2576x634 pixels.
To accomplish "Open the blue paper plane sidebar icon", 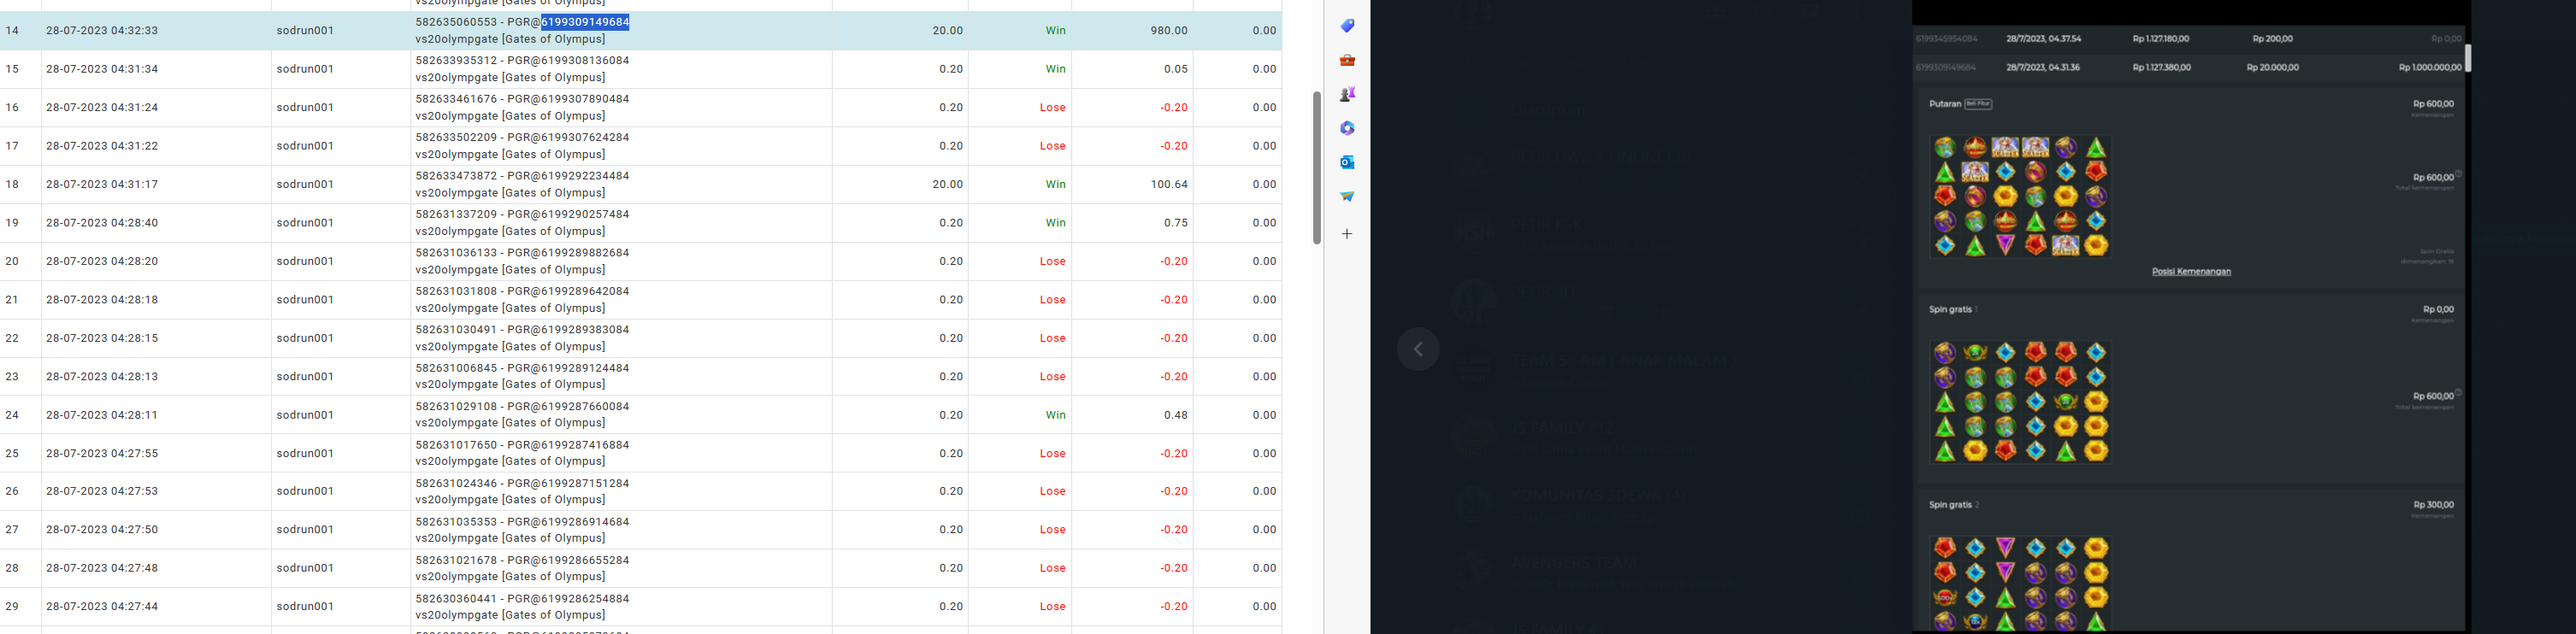I will click(x=1347, y=196).
